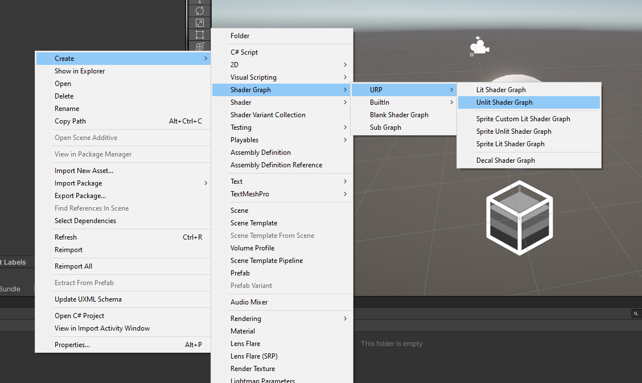Select the Rotate tool in the left toolbar
642x383 pixels.
[x=199, y=11]
